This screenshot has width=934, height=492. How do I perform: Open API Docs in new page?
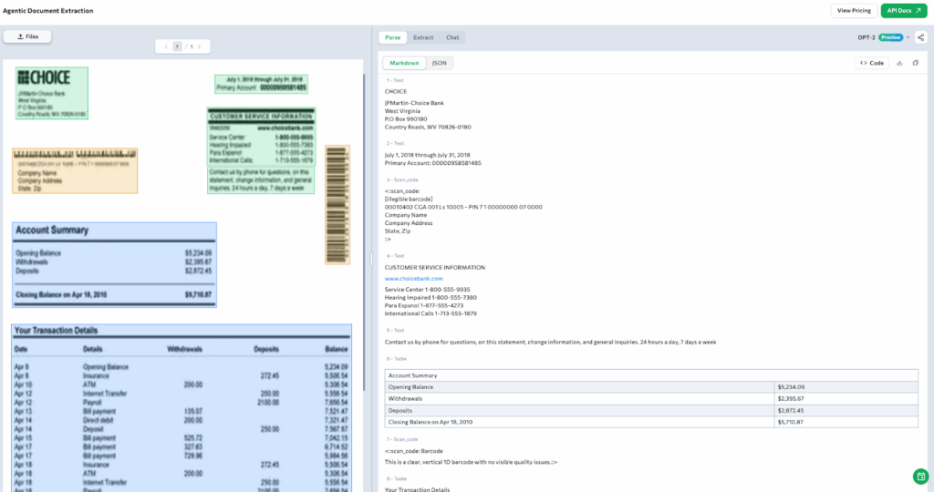point(903,11)
